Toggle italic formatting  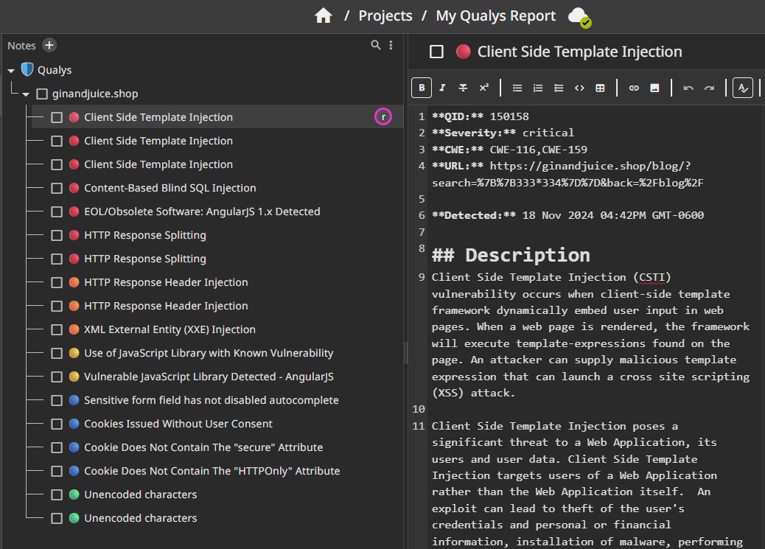442,88
